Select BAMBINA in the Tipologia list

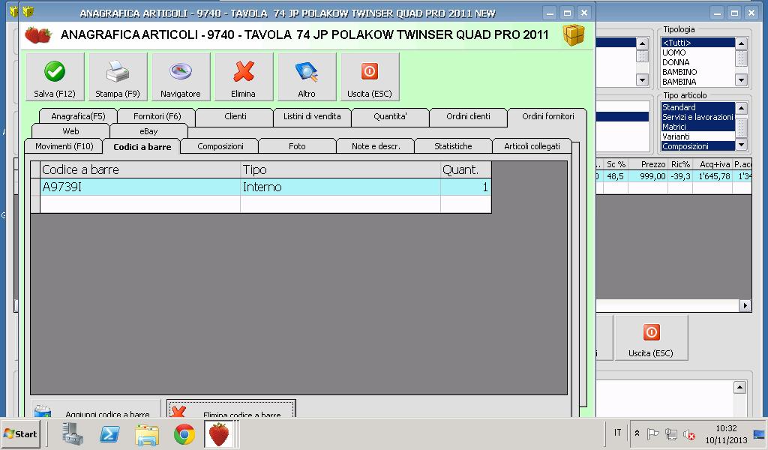698,82
